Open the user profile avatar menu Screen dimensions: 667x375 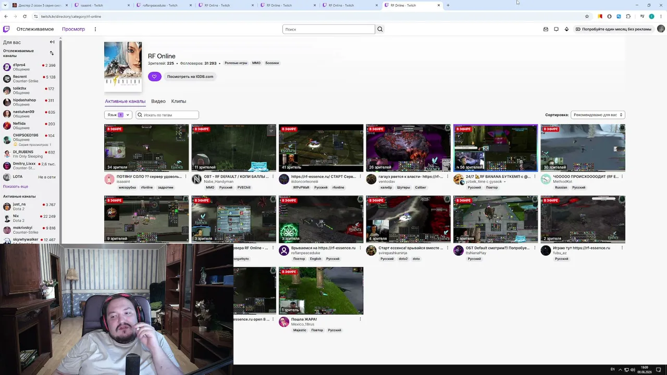[x=661, y=29]
